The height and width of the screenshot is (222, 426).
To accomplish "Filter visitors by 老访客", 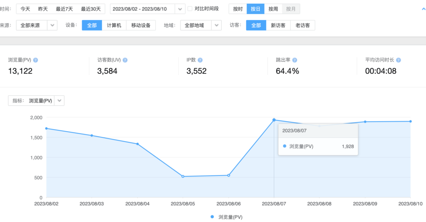I will [303, 25].
